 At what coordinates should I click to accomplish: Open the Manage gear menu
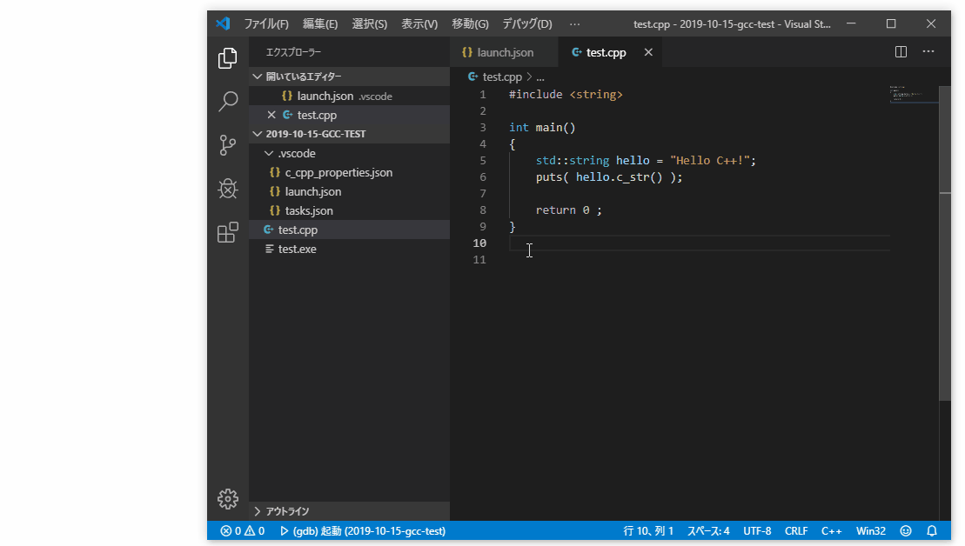coord(227,499)
